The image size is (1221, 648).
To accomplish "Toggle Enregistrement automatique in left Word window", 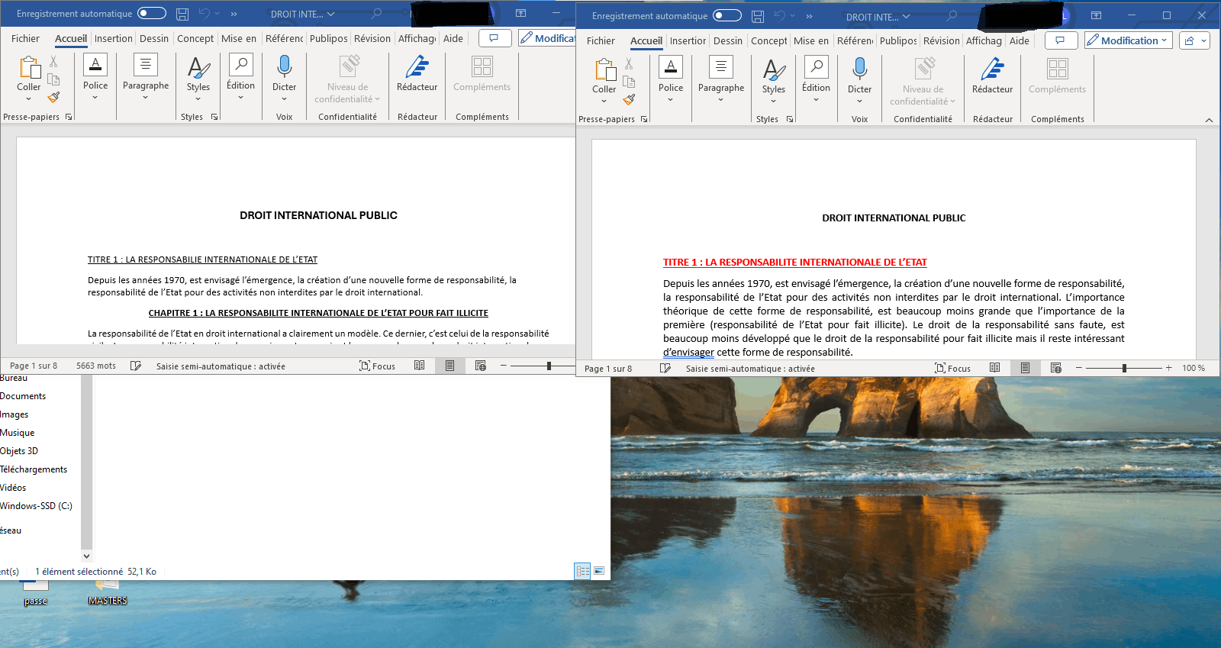I will click(x=152, y=13).
